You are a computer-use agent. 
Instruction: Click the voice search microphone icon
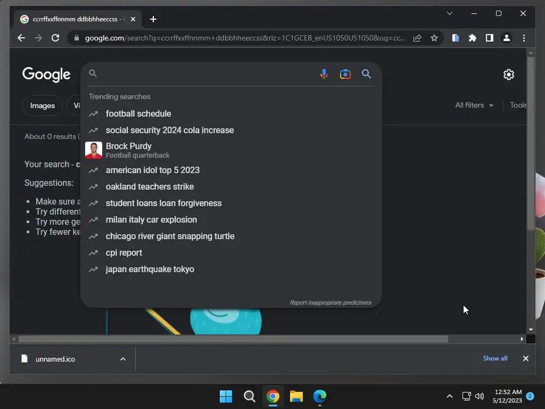(x=324, y=74)
